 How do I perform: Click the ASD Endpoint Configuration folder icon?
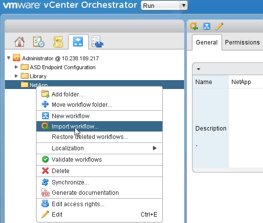point(25,67)
